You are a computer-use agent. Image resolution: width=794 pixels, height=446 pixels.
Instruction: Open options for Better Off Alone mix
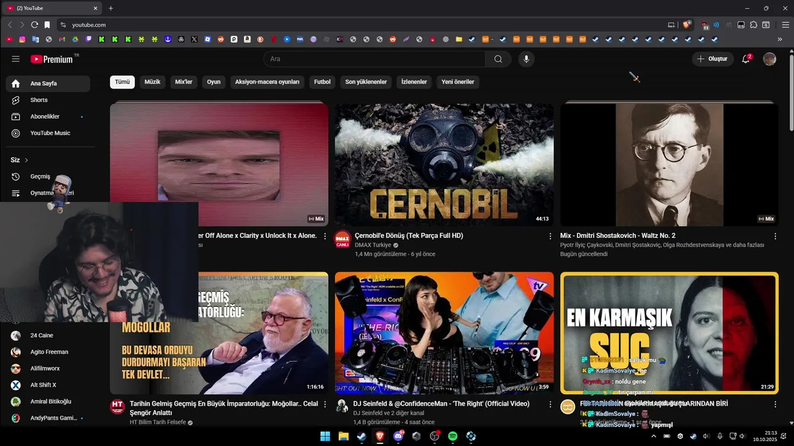tap(325, 236)
